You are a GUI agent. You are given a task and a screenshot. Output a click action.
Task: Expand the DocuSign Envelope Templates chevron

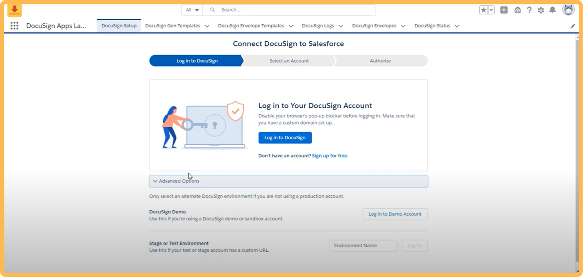pos(291,26)
